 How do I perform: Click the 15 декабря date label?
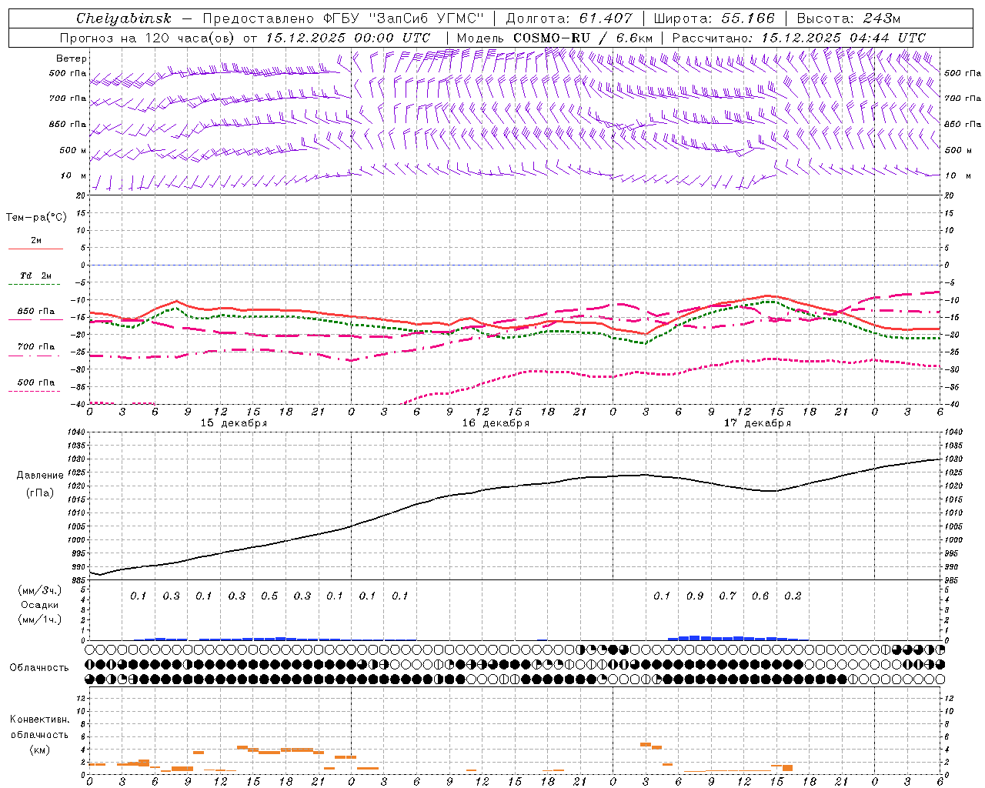[234, 423]
